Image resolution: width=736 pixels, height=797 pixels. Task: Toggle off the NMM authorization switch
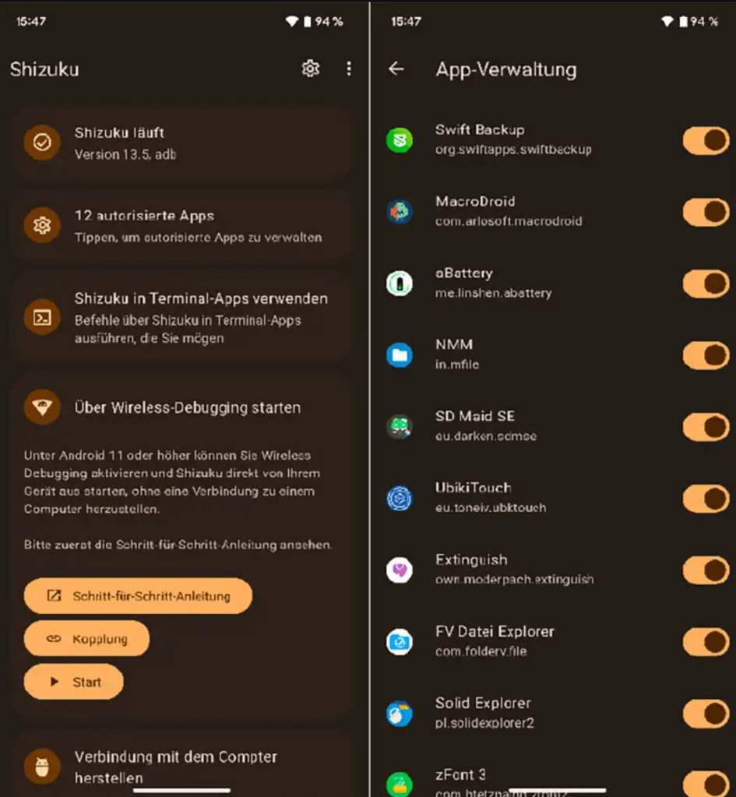(x=706, y=355)
